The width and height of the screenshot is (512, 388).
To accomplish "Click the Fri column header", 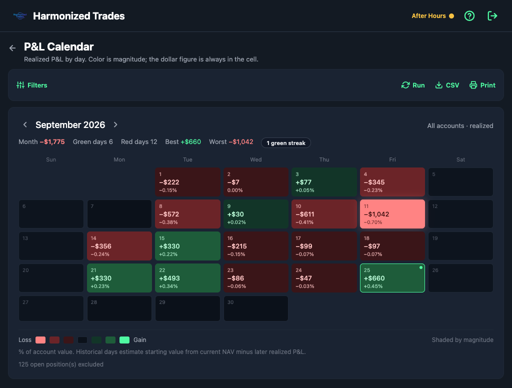I will click(392, 159).
